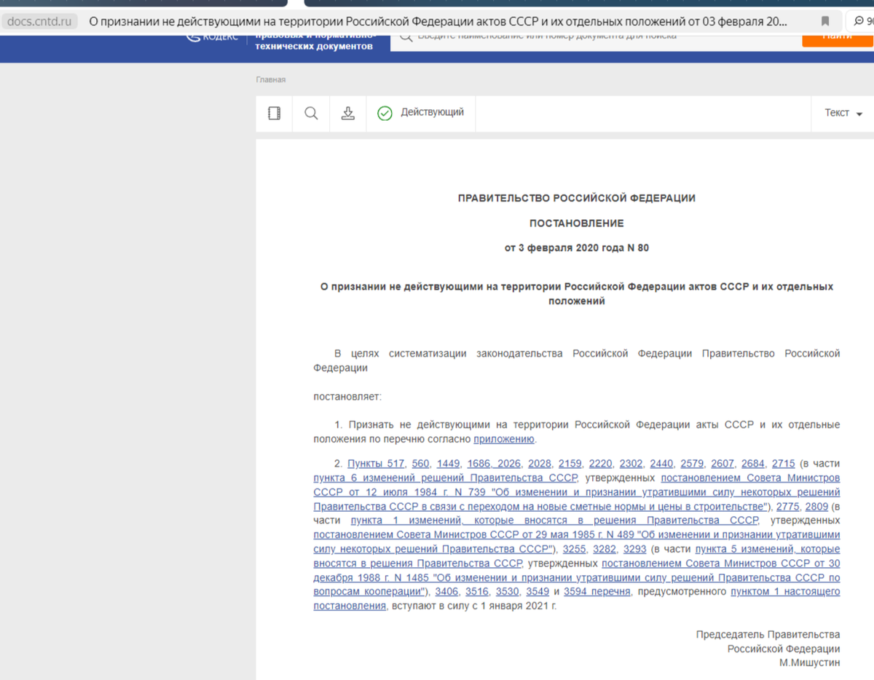The height and width of the screenshot is (680, 874).
Task: Open the 3293 item link
Action: 634,549
